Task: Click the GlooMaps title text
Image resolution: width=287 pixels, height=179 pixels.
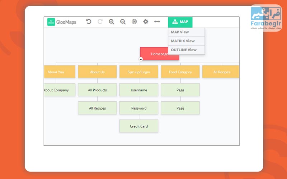Action: (66, 22)
